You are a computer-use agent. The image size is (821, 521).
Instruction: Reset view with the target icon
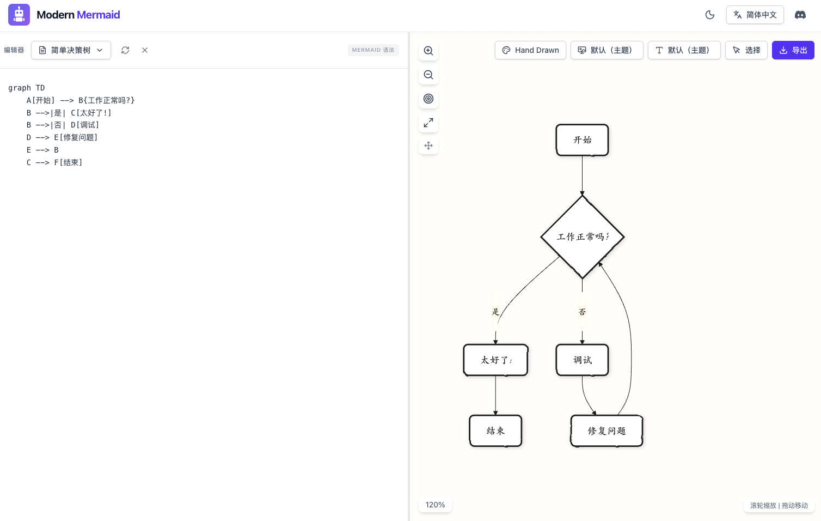(428, 99)
